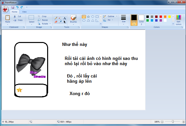186x126 pixels.
Task: Select the Line shape
Action: (84, 17)
